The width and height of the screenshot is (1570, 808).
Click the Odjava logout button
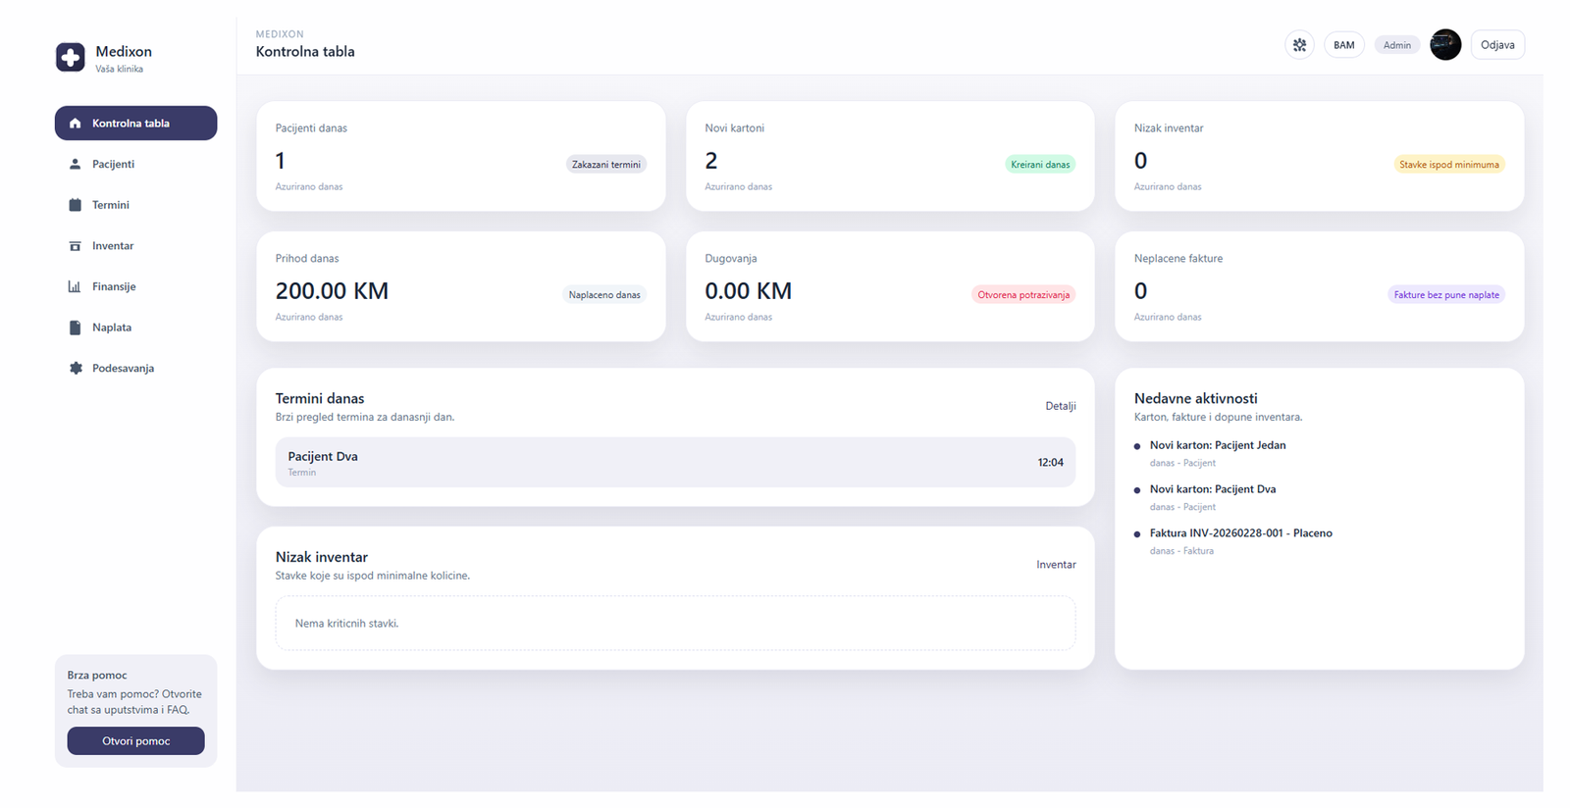1497,45
